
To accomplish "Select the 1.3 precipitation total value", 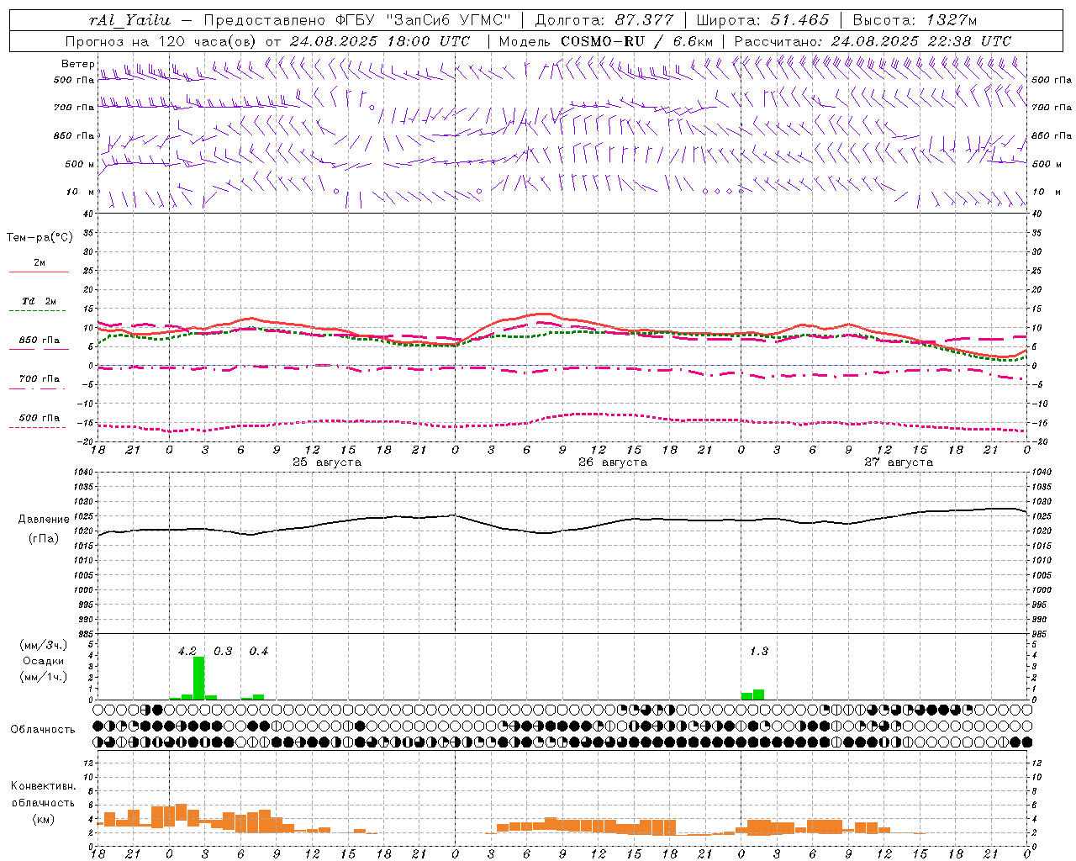I will click(758, 651).
